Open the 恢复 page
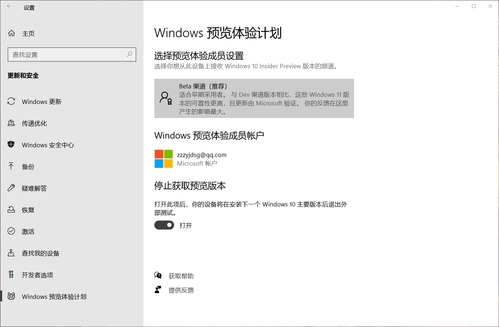 [x=72, y=210]
